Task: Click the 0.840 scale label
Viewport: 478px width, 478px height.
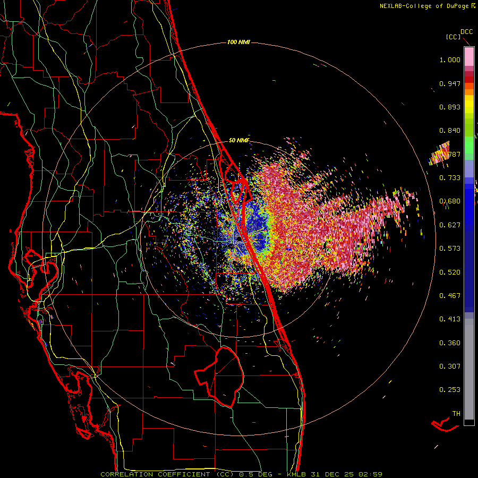Action: click(450, 131)
